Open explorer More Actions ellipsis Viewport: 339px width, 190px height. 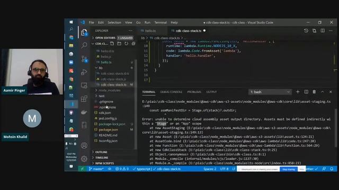pos(130,31)
